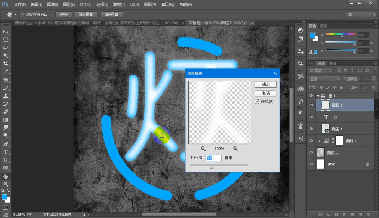The height and width of the screenshot is (218, 379).
Task: Open the Color panel options menu
Action: pyautogui.click(x=375, y=26)
